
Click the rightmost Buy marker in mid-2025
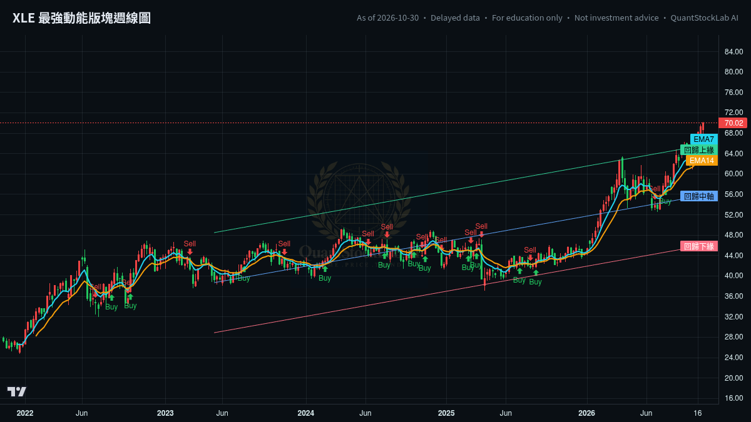coord(536,278)
